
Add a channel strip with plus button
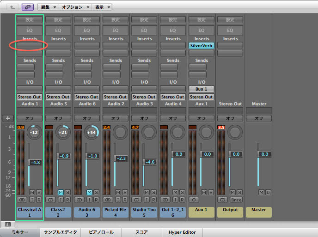tap(8, 118)
